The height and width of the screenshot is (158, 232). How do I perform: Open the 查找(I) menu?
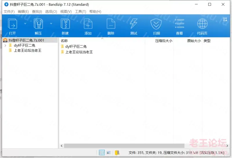[37, 12]
